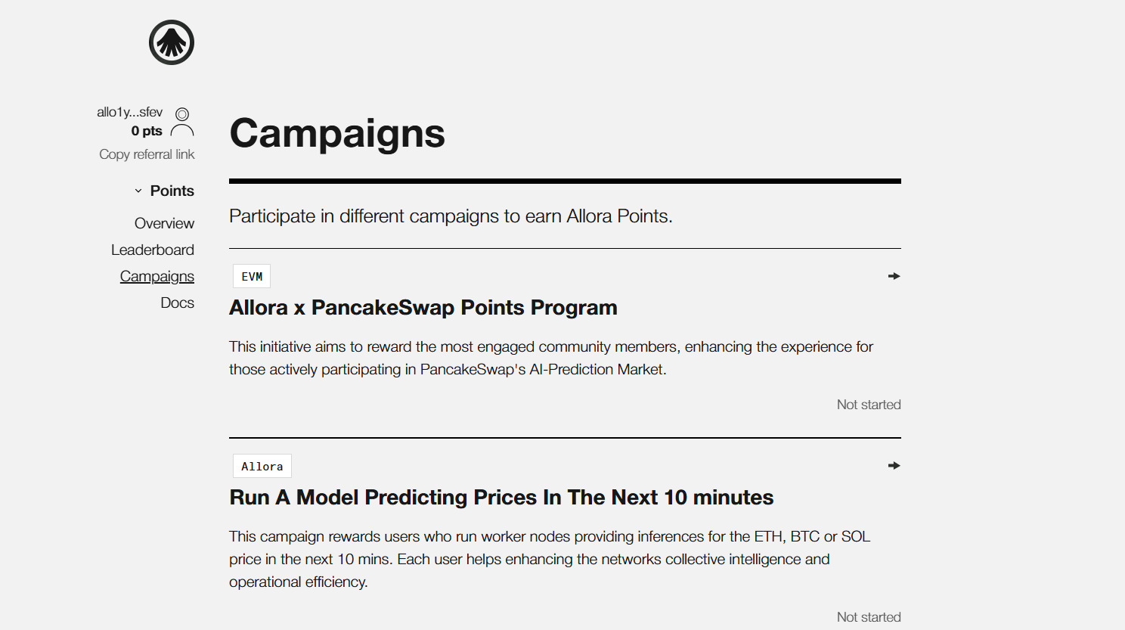Open PancakeSwap campaign via arrow icon
The width and height of the screenshot is (1125, 630).
click(894, 276)
